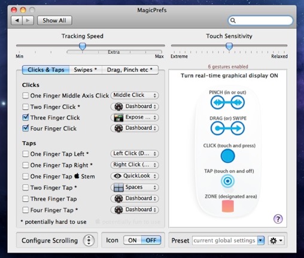The height and width of the screenshot is (258, 304).
Task: Enable One Finger Tap Left checkbox
Action: pyautogui.click(x=25, y=154)
